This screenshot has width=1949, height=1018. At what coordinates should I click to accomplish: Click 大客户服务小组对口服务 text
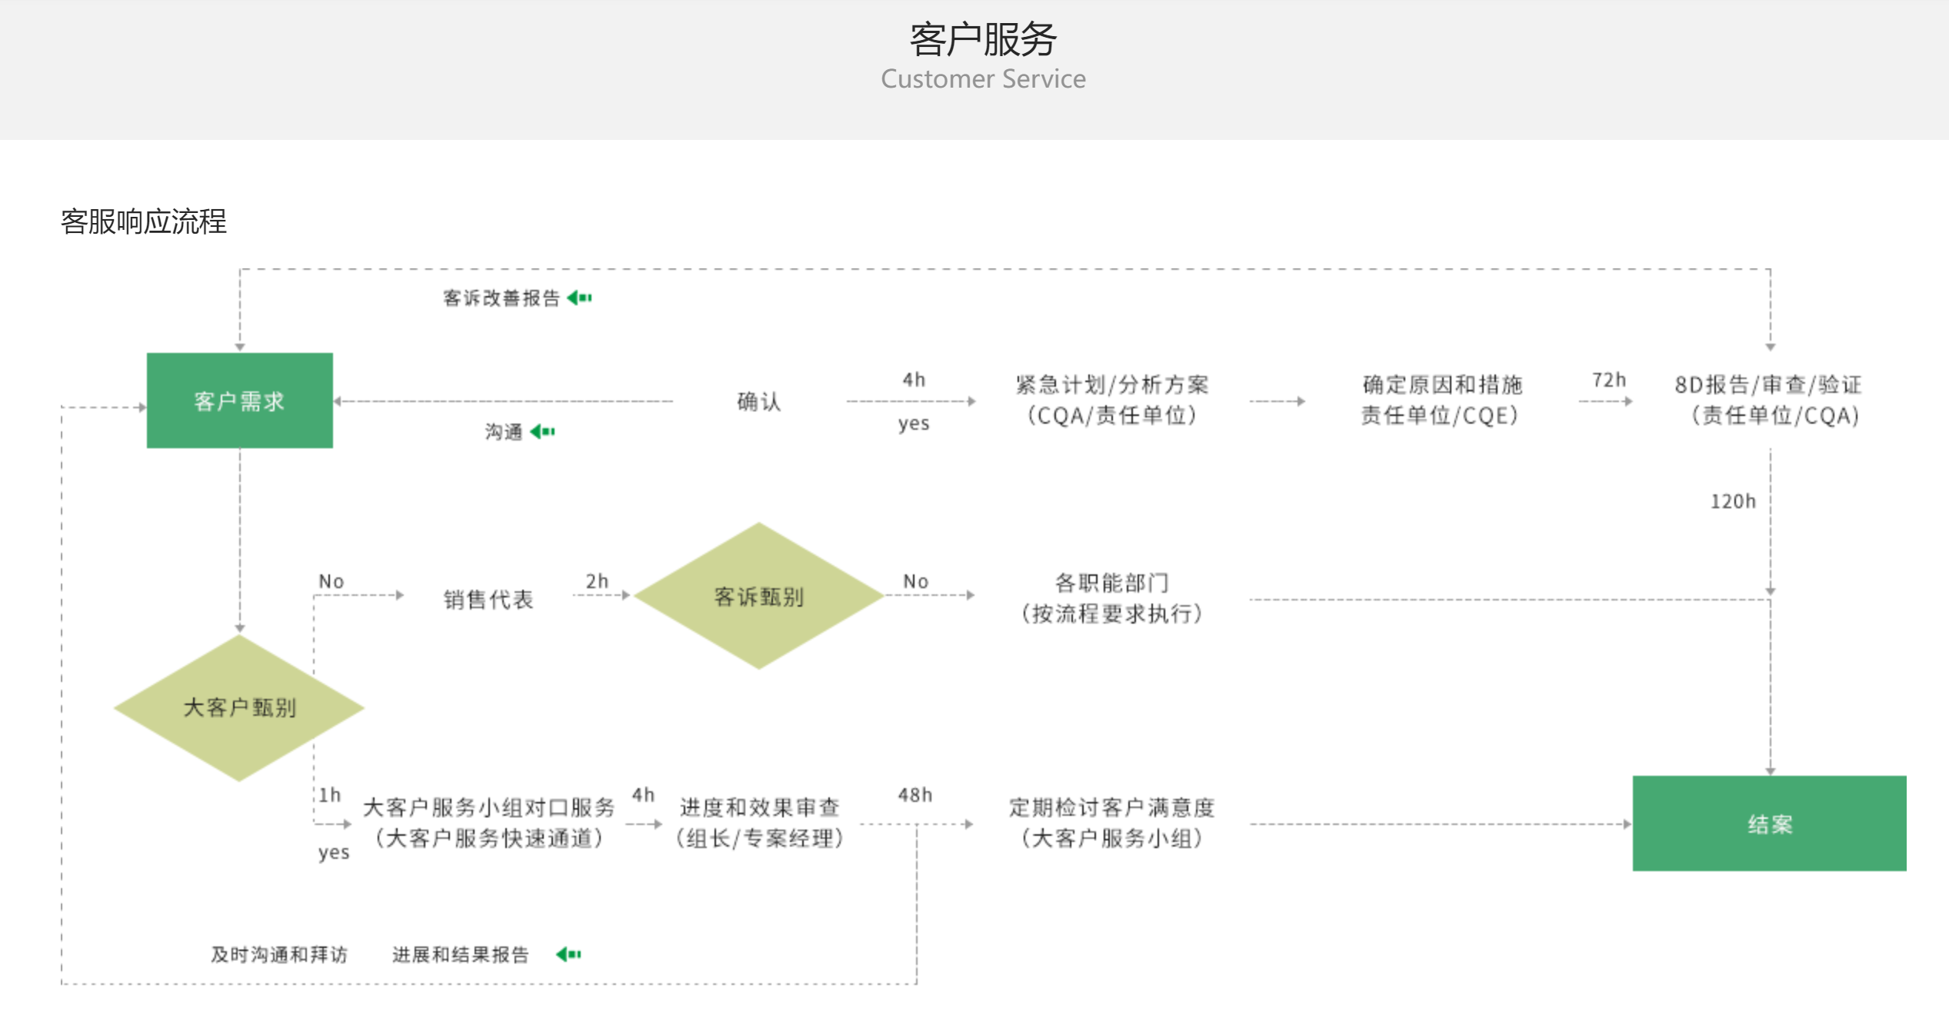click(x=488, y=807)
